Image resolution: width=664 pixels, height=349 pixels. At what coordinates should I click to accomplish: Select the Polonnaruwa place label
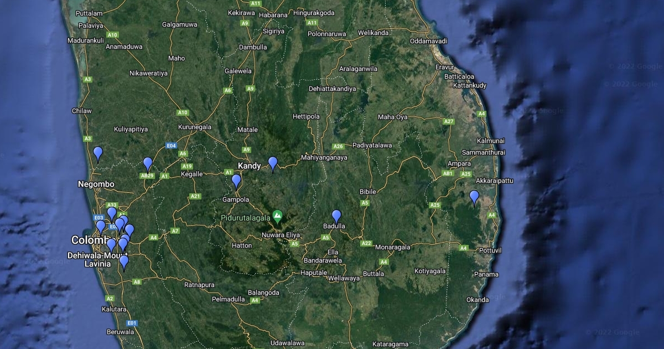coord(326,34)
